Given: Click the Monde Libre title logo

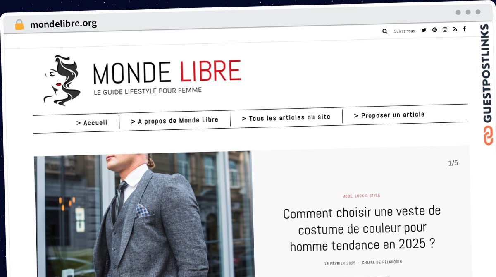Looking at the screenshot, I should [x=167, y=72].
